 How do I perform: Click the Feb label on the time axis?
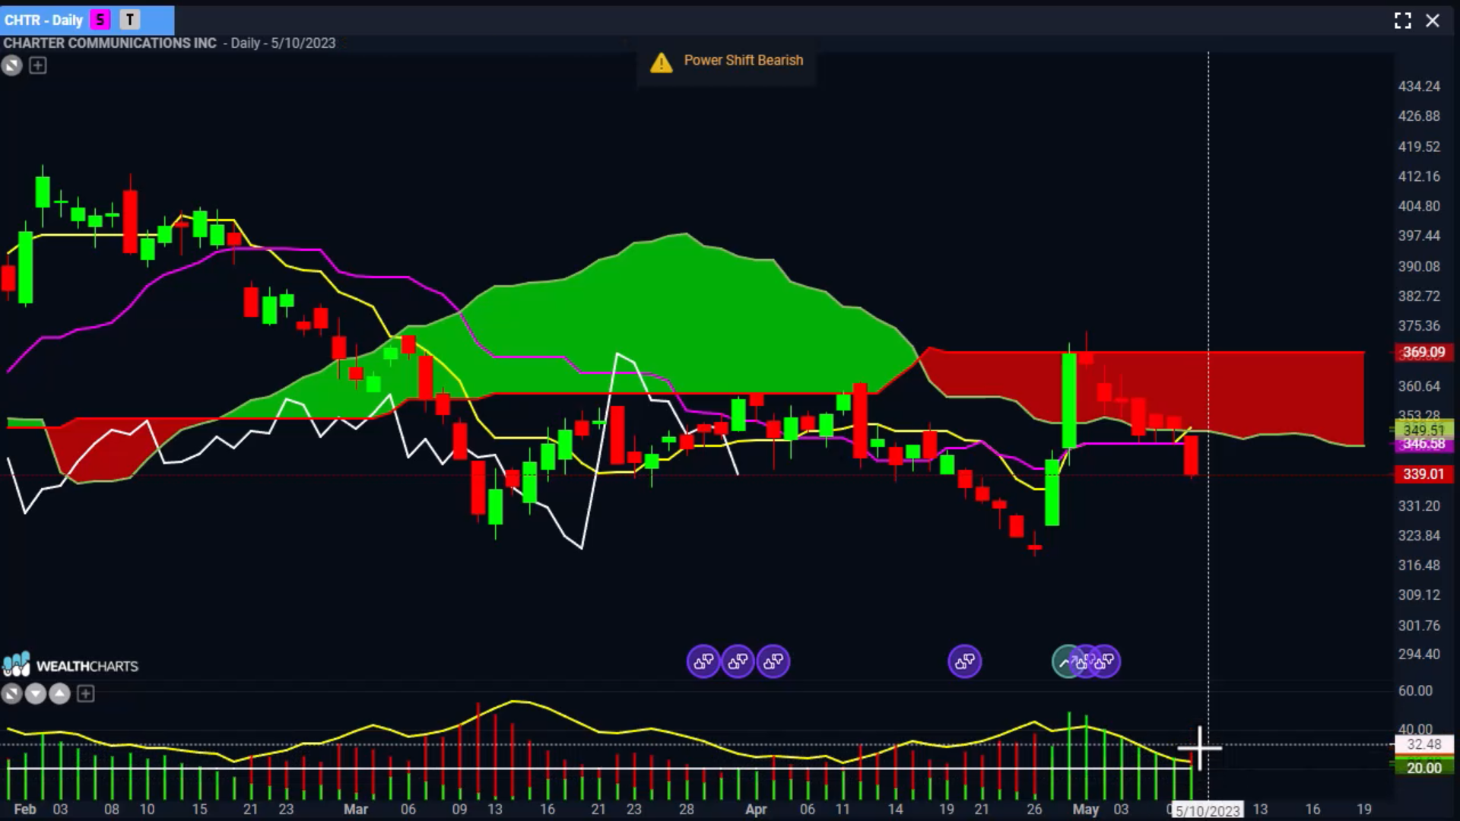point(25,810)
